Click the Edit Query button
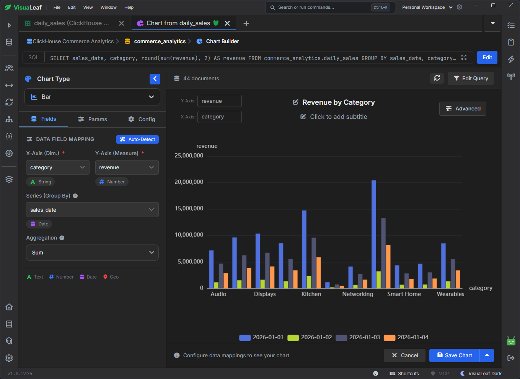The width and height of the screenshot is (520, 379). (471, 78)
